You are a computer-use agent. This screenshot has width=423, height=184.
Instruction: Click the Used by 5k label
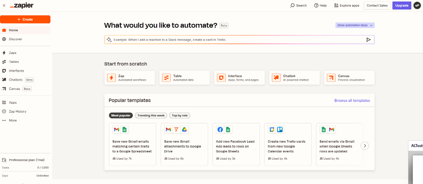(x=226, y=159)
